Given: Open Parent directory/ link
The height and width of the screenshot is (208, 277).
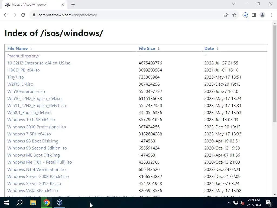Looking at the screenshot, I should (23, 56).
